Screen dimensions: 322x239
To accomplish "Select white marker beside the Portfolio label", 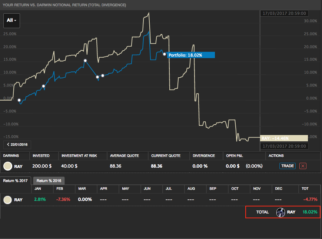I will click(x=165, y=54).
